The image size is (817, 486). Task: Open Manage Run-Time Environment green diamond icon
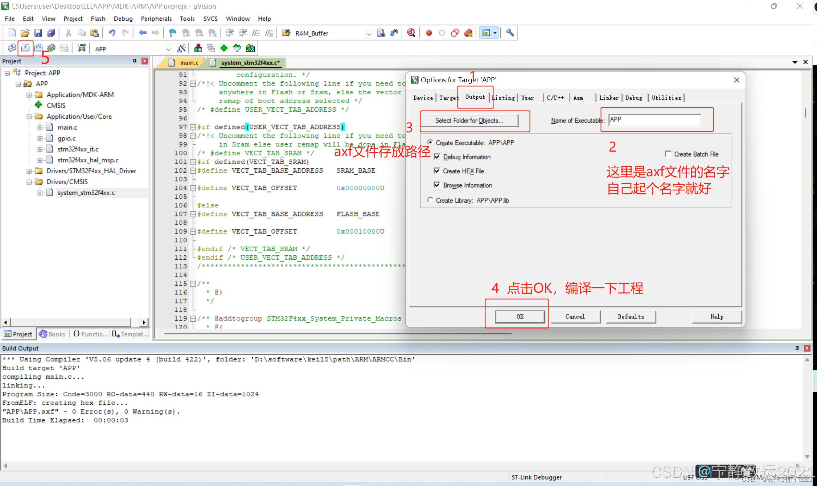click(224, 48)
